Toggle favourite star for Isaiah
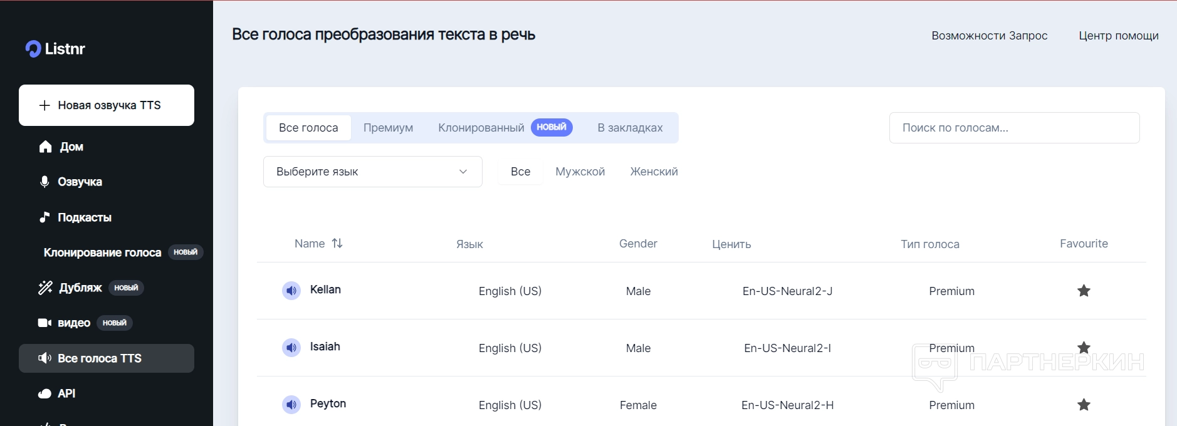The height and width of the screenshot is (426, 1177). pos(1084,347)
